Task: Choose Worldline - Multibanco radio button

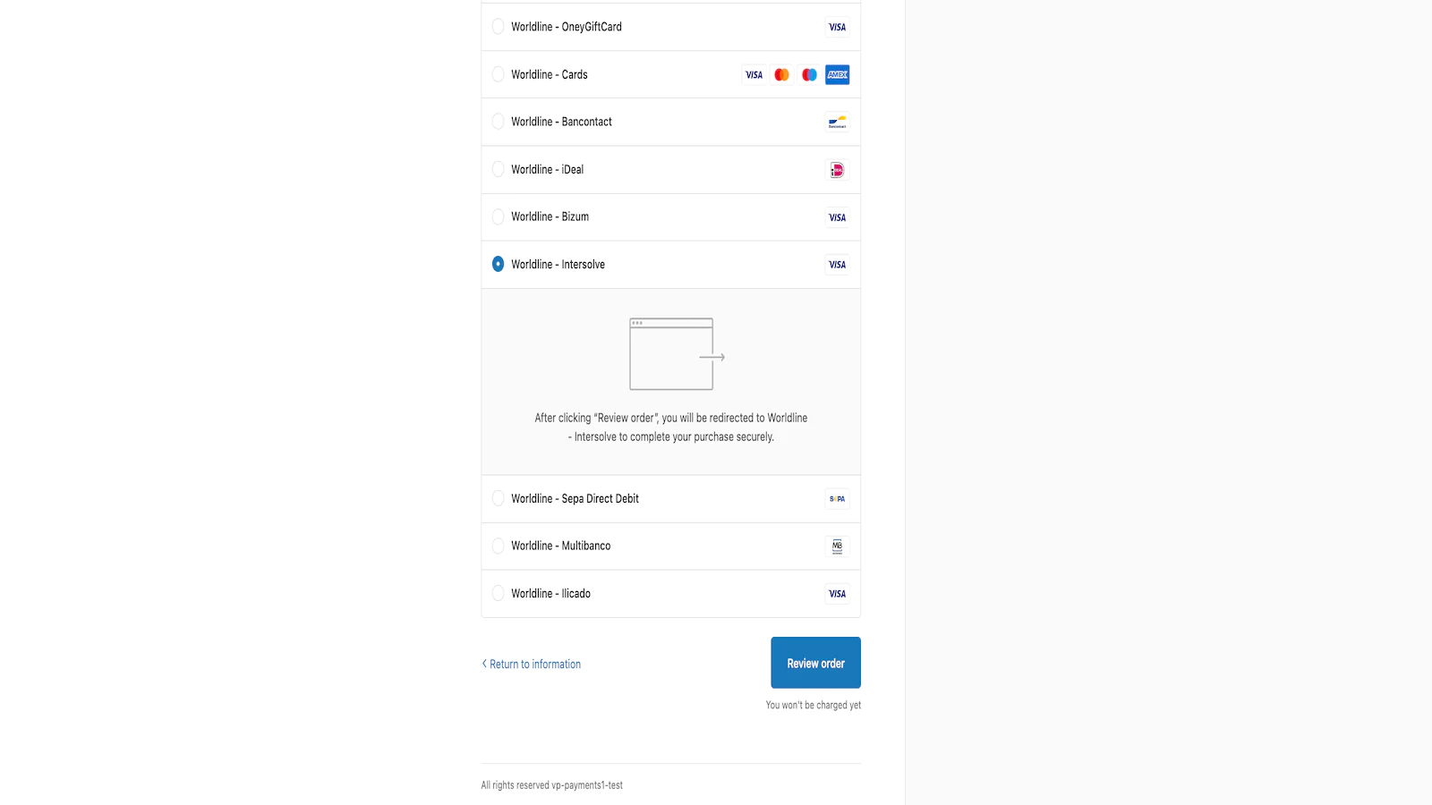Action: pos(498,546)
